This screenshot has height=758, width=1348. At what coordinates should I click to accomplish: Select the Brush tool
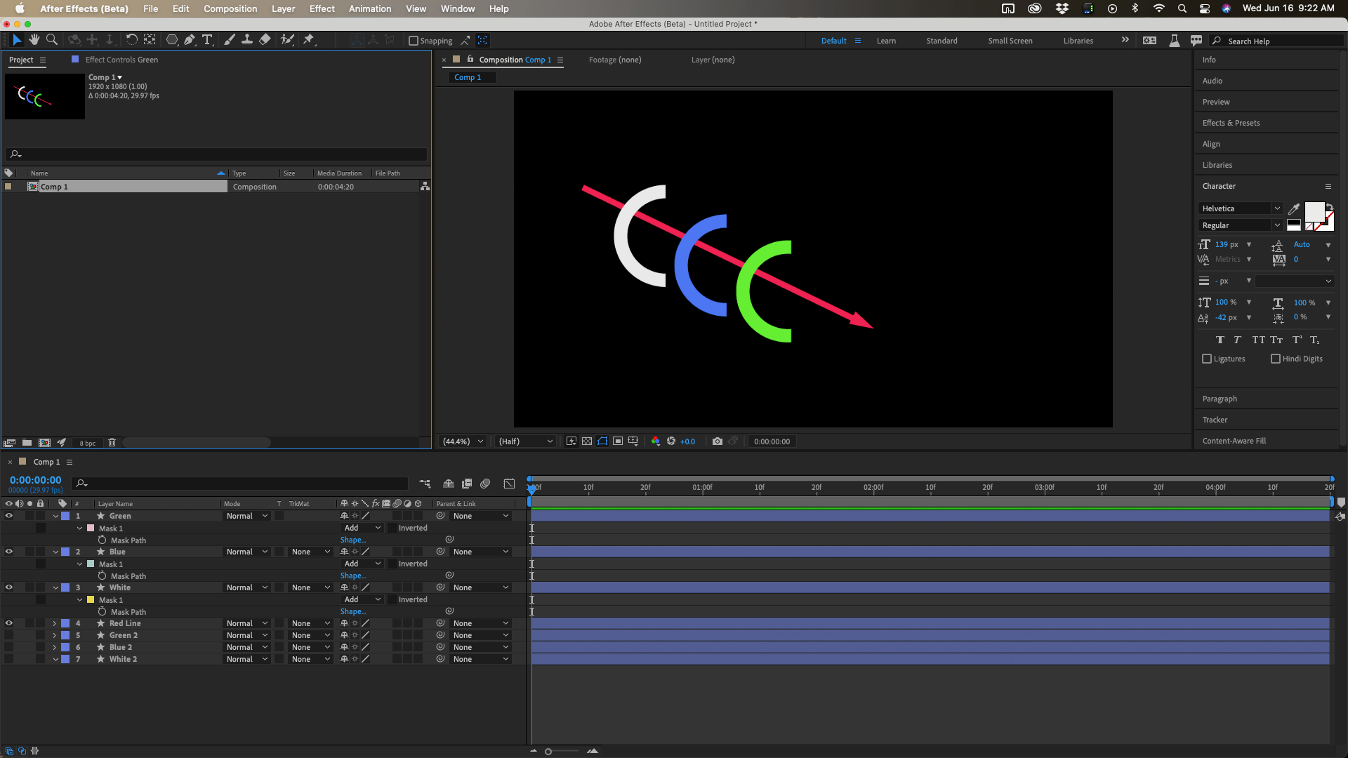point(229,40)
